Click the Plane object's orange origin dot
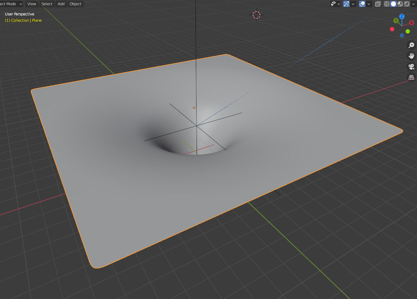Viewport: 417px width, 299px height. coord(194,107)
